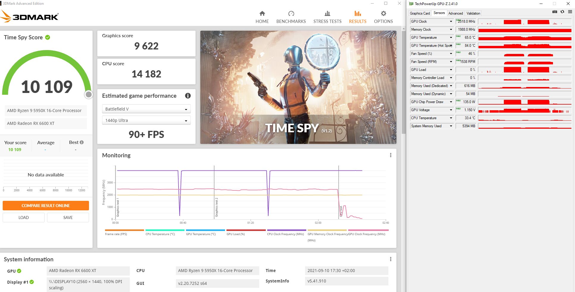This screenshot has width=575, height=292.
Task: Switch to GPU-Z Advanced tab
Action: (455, 13)
